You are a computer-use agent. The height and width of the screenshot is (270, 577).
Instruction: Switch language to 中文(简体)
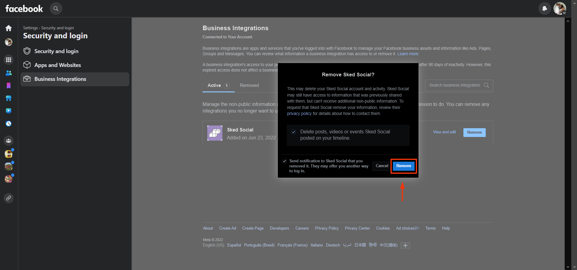click(x=389, y=245)
